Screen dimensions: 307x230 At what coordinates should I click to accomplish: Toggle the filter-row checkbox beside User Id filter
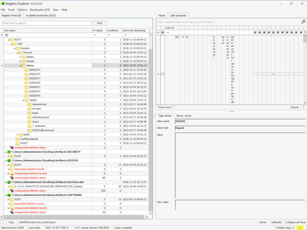click(x=162, y=32)
